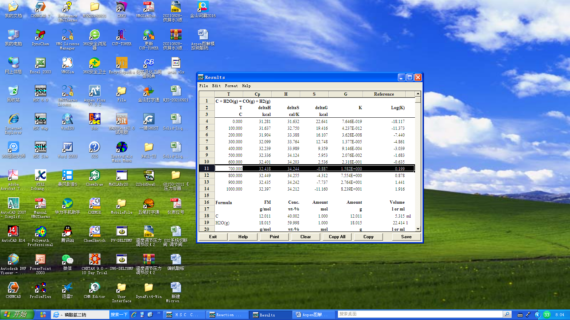570x320 pixels.
Task: Click the taskbar search magnifier icon
Action: pyautogui.click(x=507, y=314)
